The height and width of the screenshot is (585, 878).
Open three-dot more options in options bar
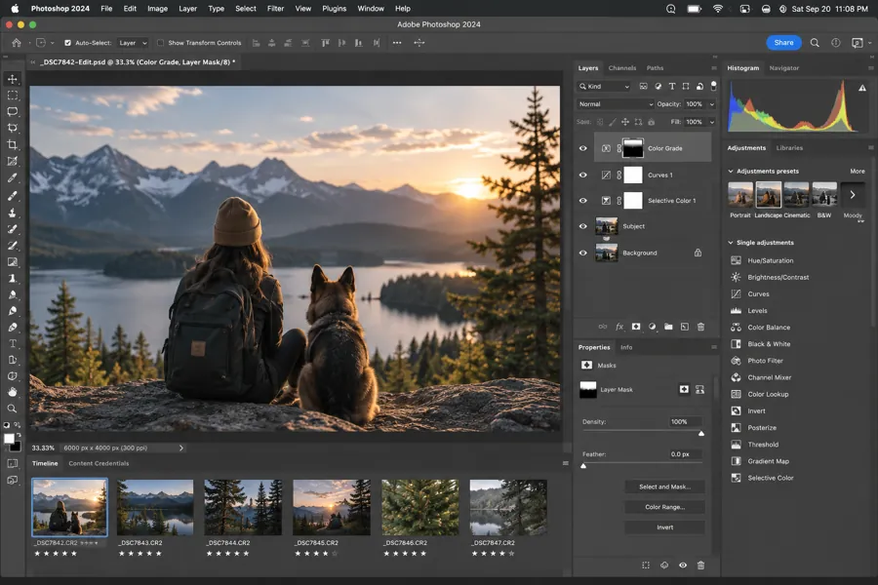(x=397, y=43)
